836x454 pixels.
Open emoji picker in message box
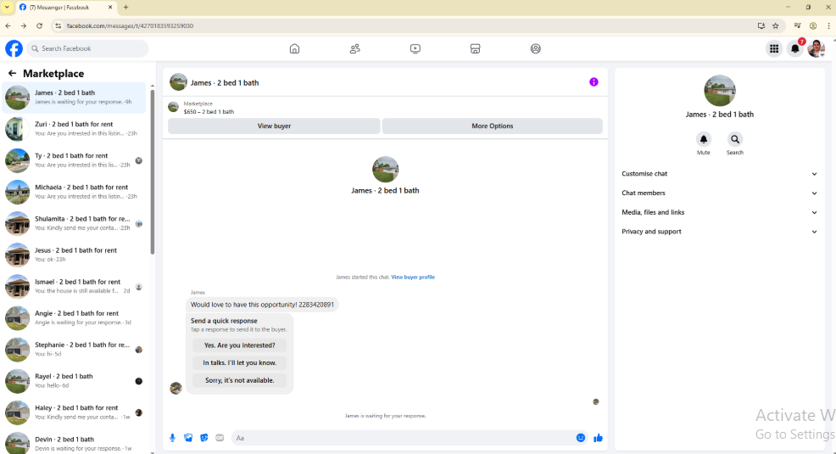581,438
